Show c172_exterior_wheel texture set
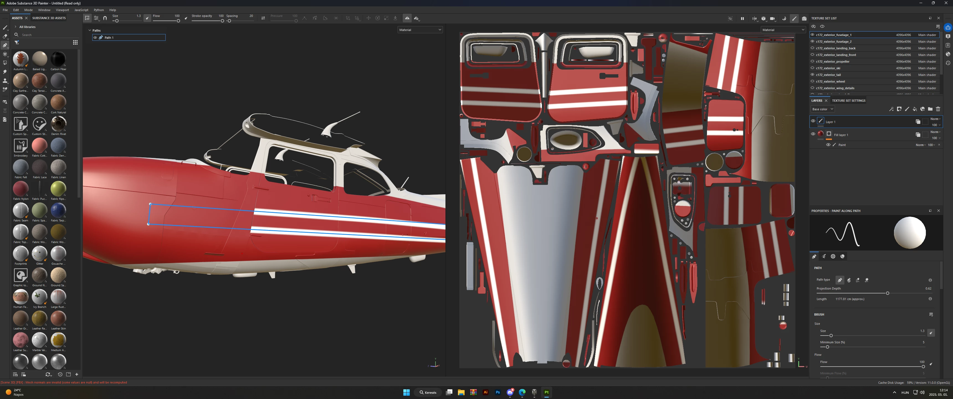Viewport: 953px width, 399px height. (813, 81)
